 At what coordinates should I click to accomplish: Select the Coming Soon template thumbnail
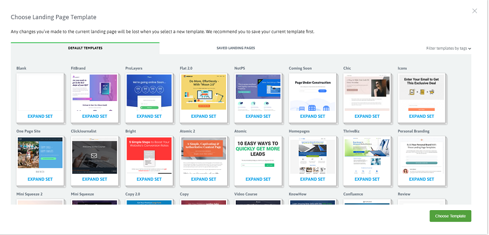(x=313, y=92)
